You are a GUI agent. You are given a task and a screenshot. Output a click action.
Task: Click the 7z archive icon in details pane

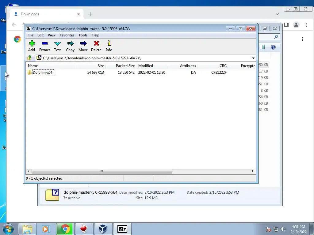[52, 195]
